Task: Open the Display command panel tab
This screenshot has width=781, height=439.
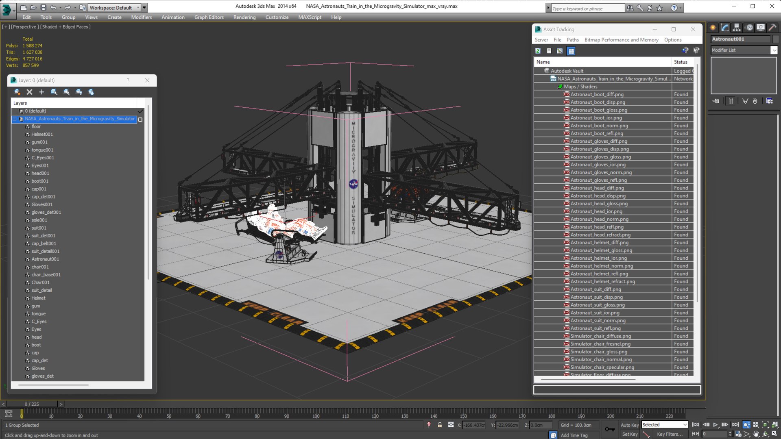Action: point(760,28)
